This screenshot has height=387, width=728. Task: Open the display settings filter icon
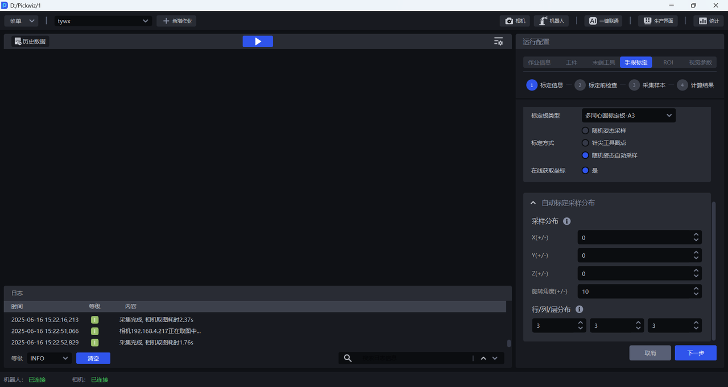[x=498, y=42]
